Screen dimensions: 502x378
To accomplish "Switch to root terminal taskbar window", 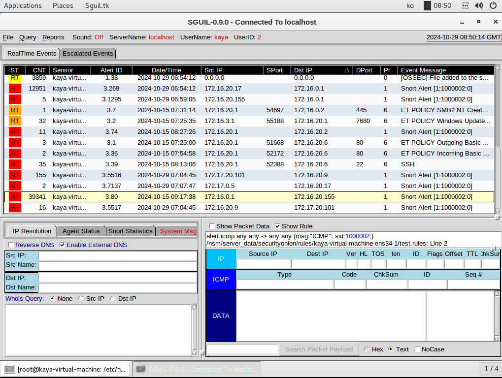I will (x=66, y=369).
